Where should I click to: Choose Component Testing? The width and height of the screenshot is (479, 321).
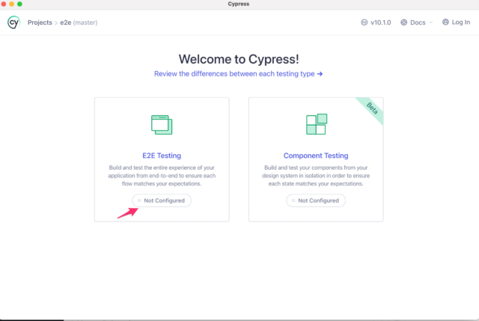(x=316, y=156)
